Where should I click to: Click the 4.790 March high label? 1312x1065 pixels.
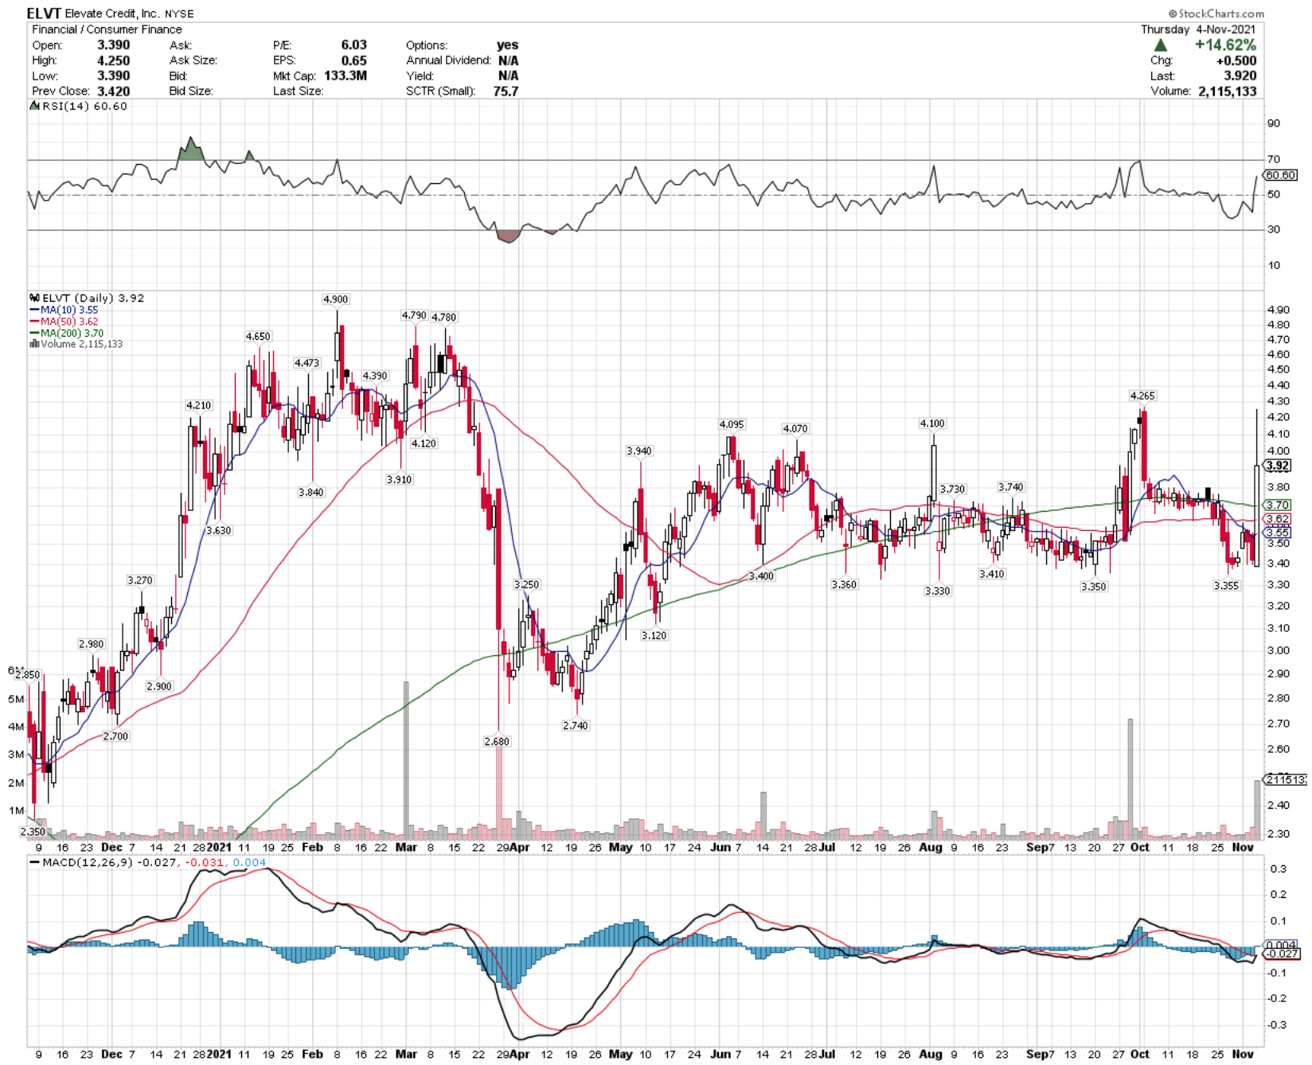click(413, 315)
